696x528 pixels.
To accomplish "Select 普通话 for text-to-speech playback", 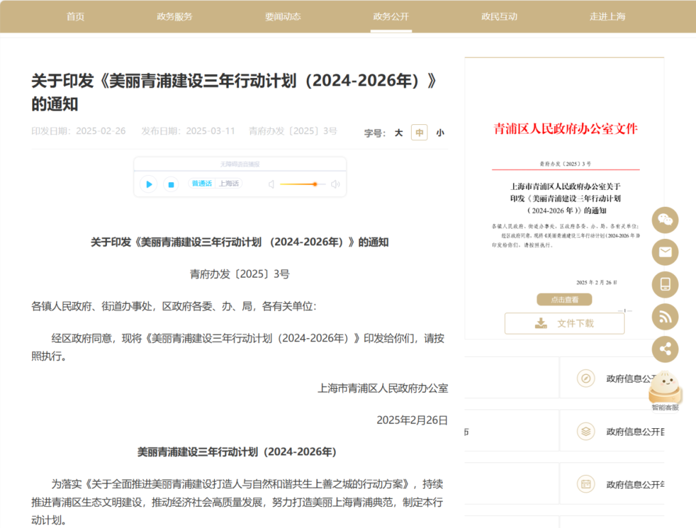I will tap(202, 183).
